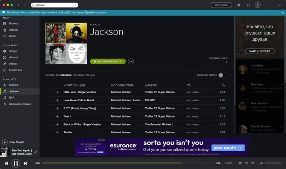Image resolution: width=286 pixels, height=169 pixels.
Task: Add Love Never Felt so Good plus icon
Action: click(x=57, y=100)
